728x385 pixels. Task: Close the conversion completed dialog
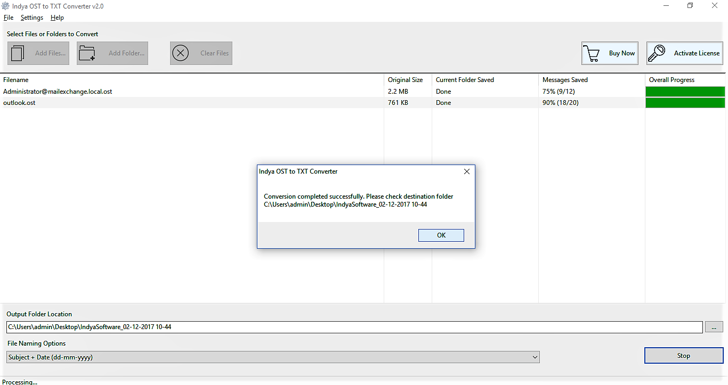(x=467, y=171)
